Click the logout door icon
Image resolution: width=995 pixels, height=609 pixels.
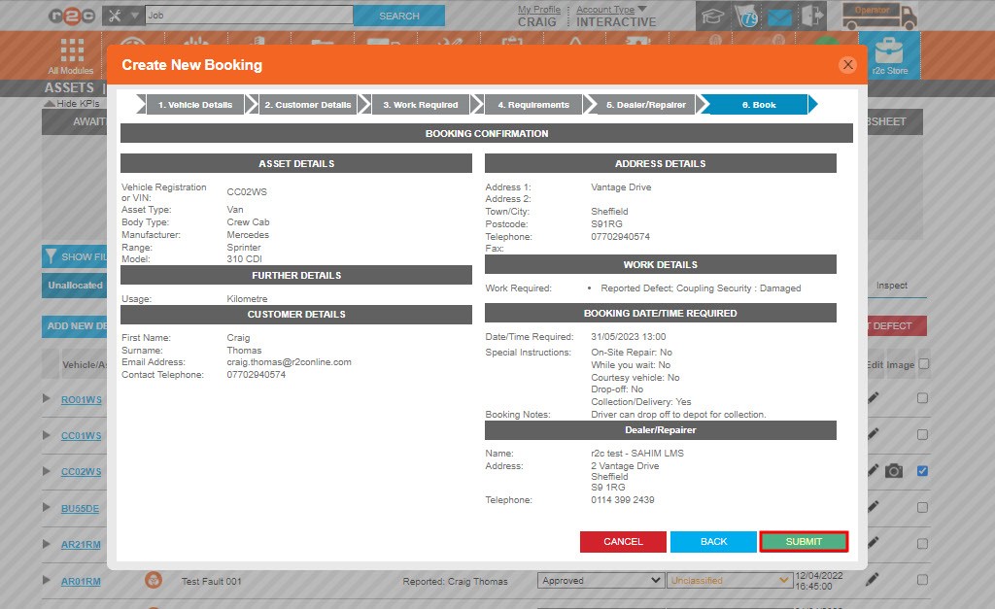pyautogui.click(x=812, y=17)
